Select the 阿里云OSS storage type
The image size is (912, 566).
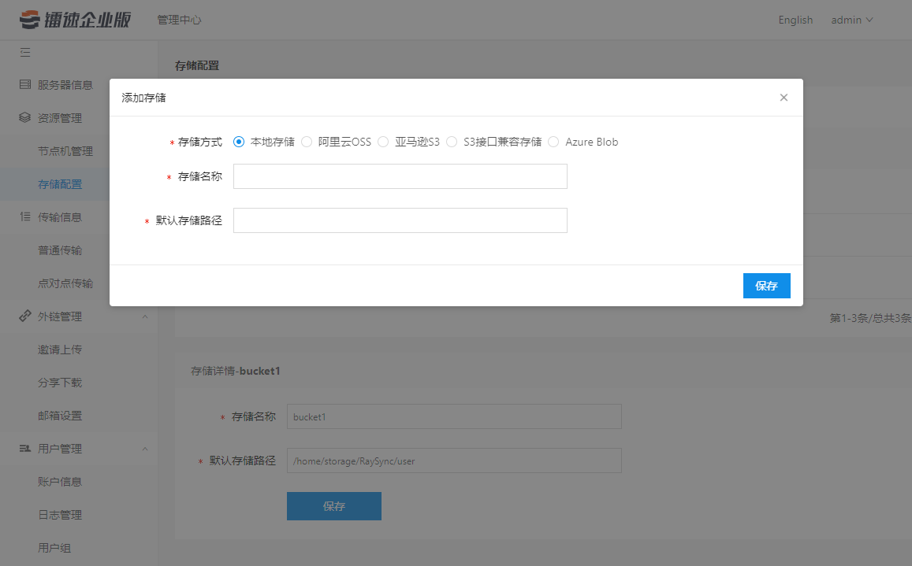307,142
